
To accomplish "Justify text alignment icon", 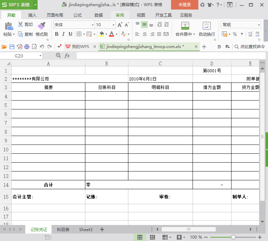I will (x=159, y=34).
